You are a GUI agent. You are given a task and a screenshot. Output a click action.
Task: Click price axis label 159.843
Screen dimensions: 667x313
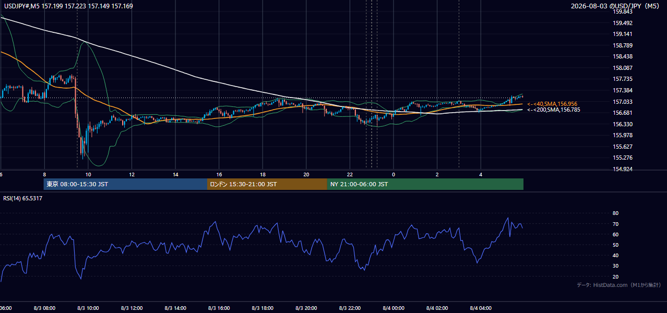pyautogui.click(x=623, y=11)
